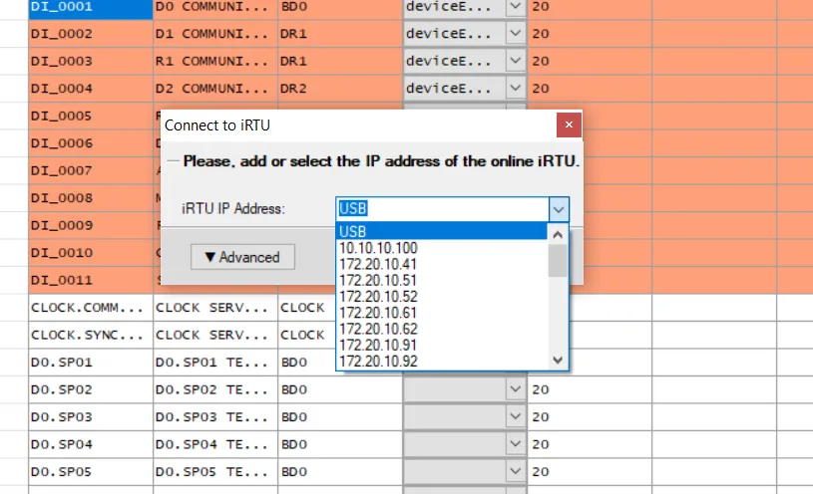Click the D2 COMMUNI... description cell
The width and height of the screenshot is (813, 494).
coord(215,89)
